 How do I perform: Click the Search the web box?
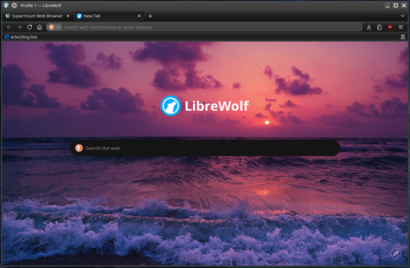click(x=205, y=148)
